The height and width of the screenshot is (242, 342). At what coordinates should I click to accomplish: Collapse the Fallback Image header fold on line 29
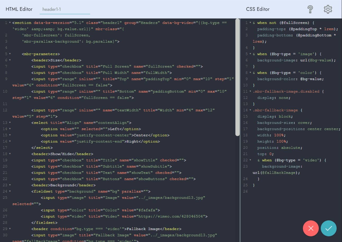pyautogui.click(x=10, y=229)
